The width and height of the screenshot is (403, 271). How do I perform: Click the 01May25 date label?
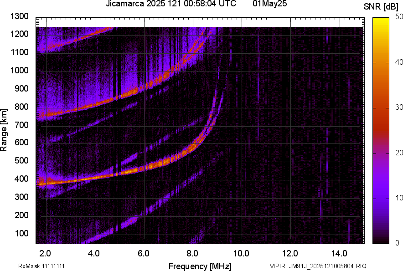(x=269, y=4)
